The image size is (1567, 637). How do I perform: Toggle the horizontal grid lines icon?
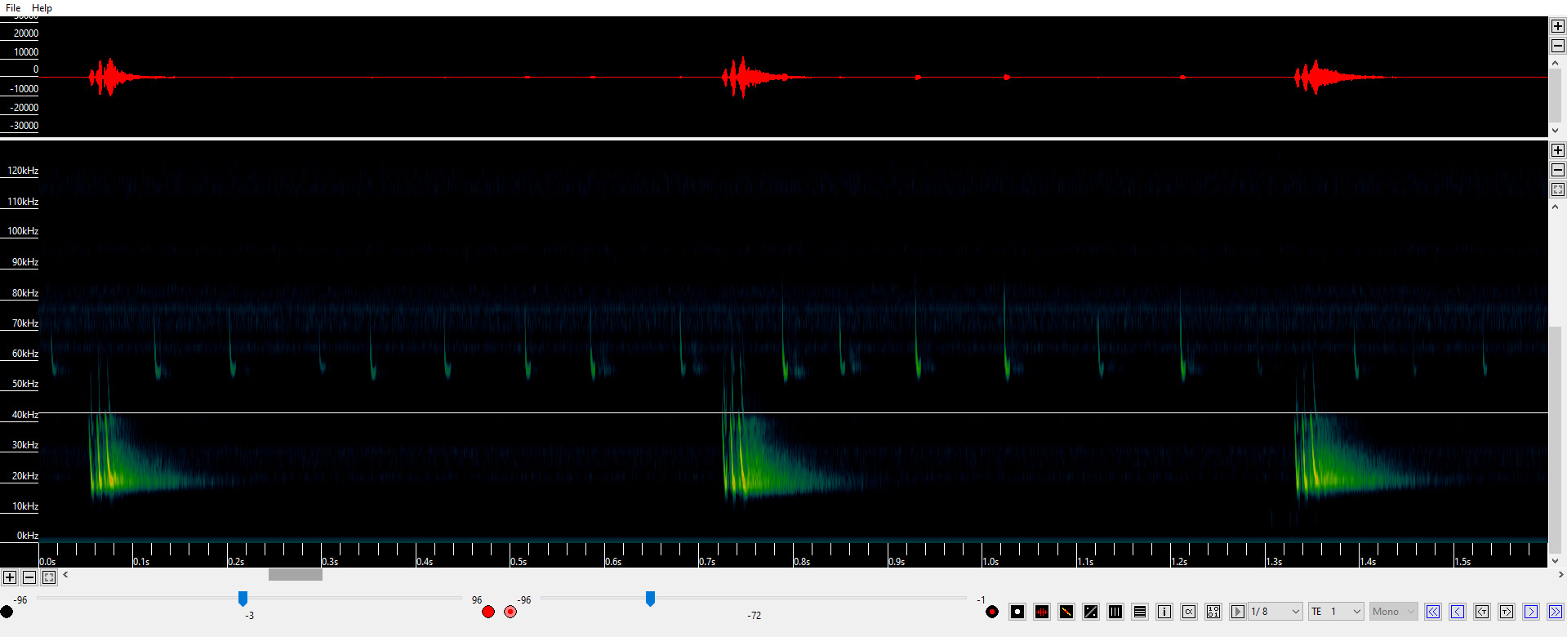tap(1139, 612)
